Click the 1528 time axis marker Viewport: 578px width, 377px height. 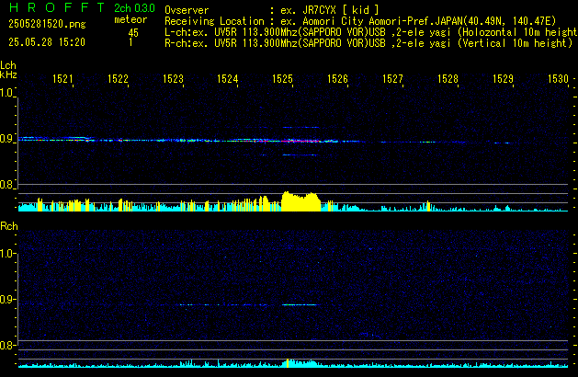(448, 79)
